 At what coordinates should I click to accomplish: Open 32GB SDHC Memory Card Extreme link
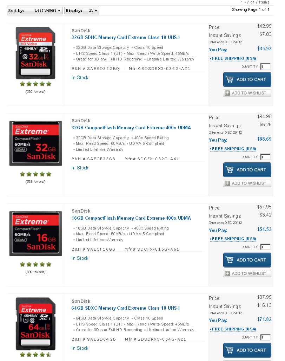[126, 37]
